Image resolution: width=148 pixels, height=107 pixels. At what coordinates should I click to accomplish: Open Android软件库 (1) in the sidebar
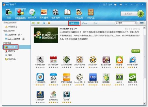15,39
